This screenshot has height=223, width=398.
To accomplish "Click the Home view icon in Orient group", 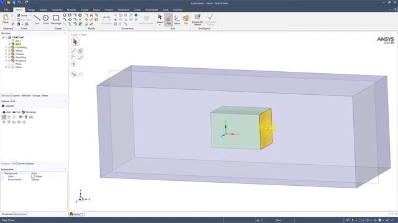I will 19,15.
